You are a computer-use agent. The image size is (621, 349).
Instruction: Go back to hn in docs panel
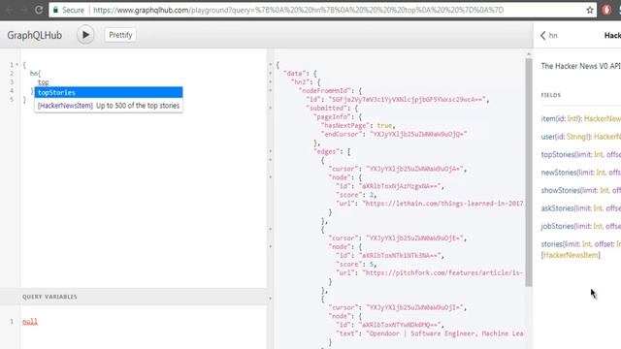click(x=549, y=35)
